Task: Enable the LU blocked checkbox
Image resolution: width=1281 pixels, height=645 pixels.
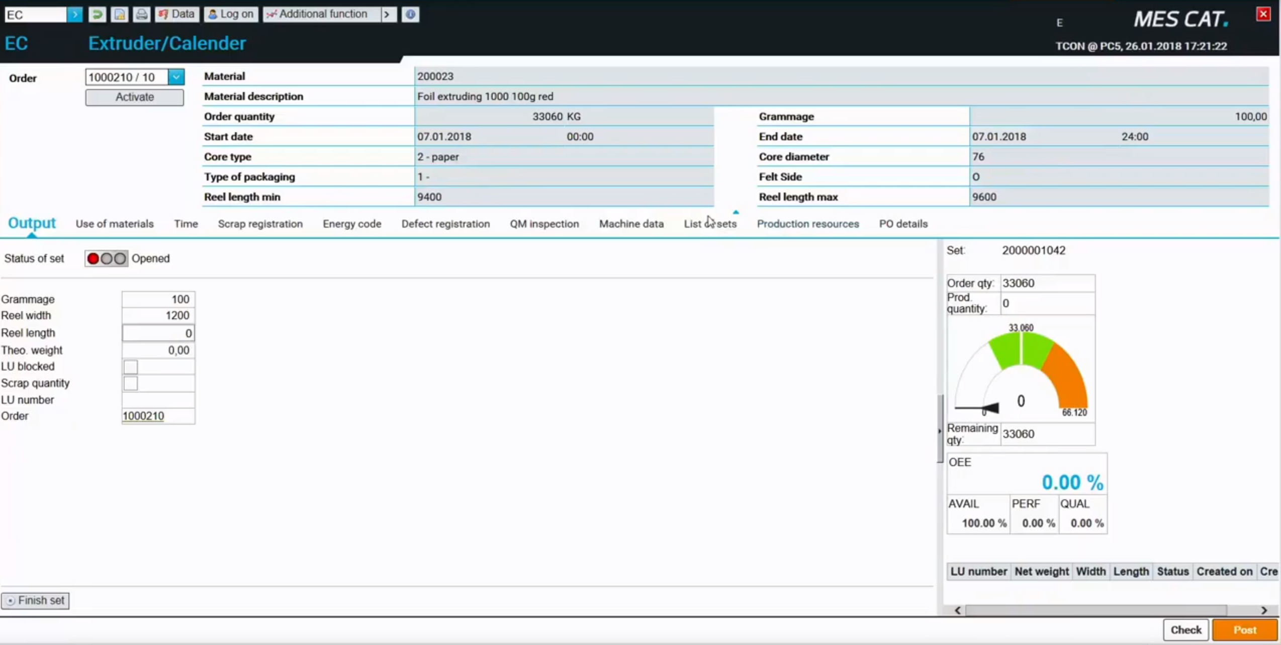Action: click(130, 366)
